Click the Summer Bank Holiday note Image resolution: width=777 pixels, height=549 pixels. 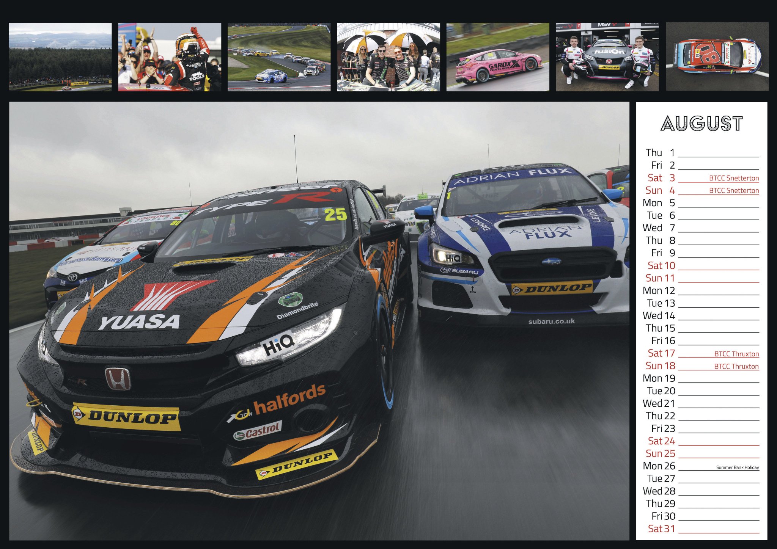pos(737,467)
